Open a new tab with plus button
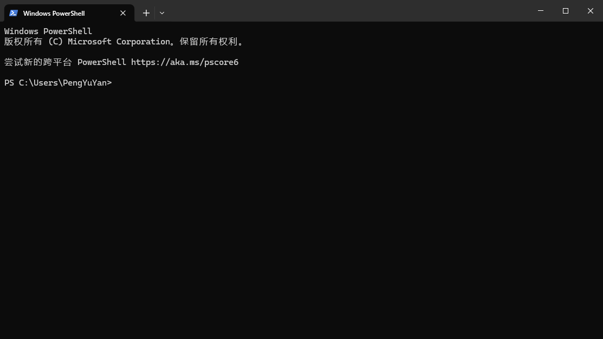 tap(146, 13)
